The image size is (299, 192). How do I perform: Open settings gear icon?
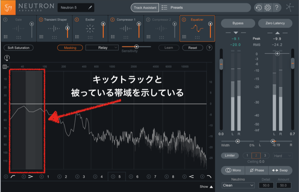coord(268,7)
